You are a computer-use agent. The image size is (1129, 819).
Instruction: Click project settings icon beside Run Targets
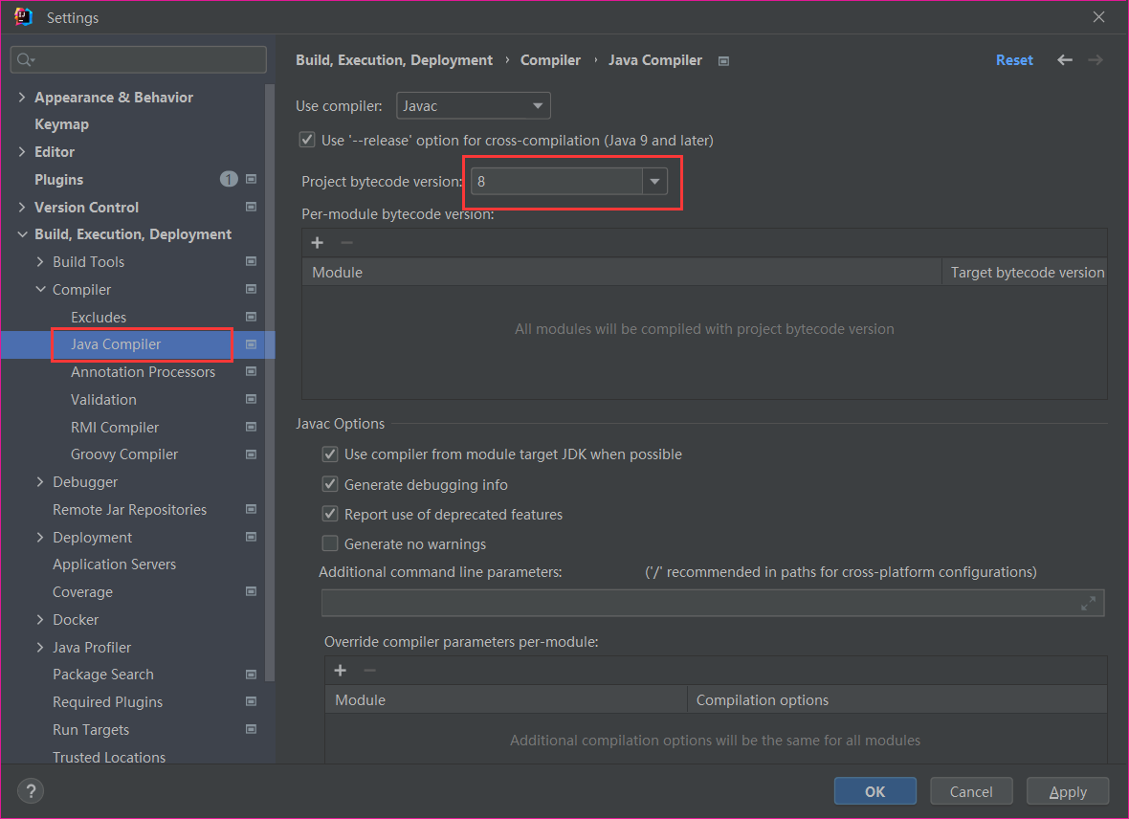coord(251,729)
